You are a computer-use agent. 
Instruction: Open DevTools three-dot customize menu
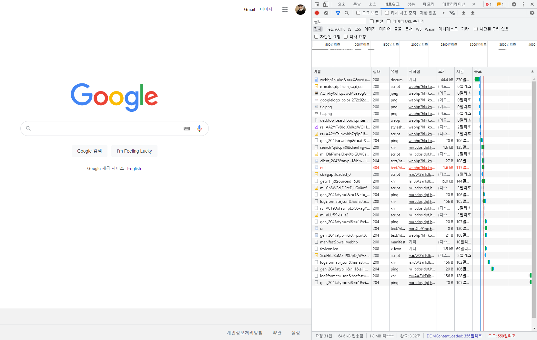pyautogui.click(x=523, y=4)
